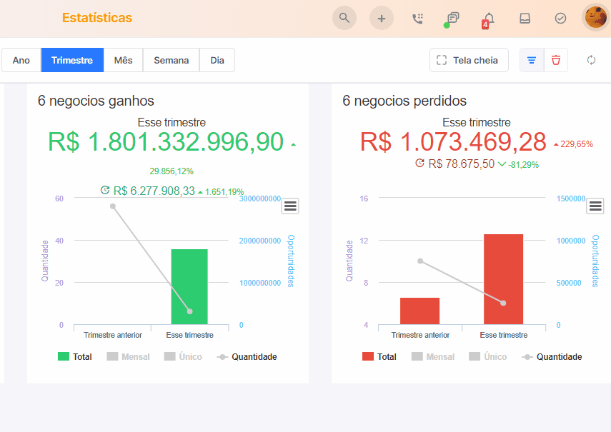The width and height of the screenshot is (611, 432).
Task: Toggle Quantidade line in negocios ganhos legend
Action: point(247,356)
